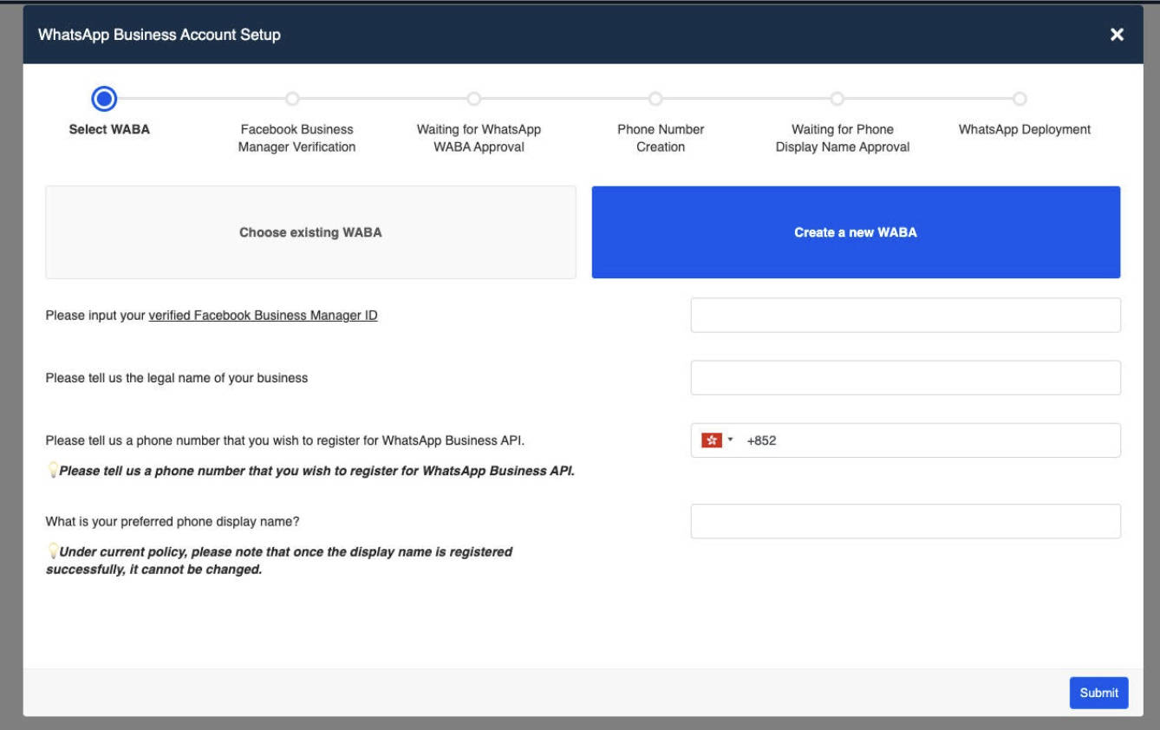Click the lightbulb icon beside phone number hint
This screenshot has width=1160, height=730.
pos(52,471)
